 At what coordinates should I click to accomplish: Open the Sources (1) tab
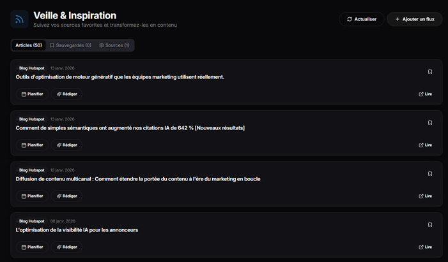114,45
